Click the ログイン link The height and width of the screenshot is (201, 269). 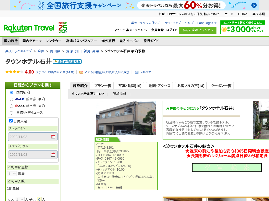click(x=172, y=30)
